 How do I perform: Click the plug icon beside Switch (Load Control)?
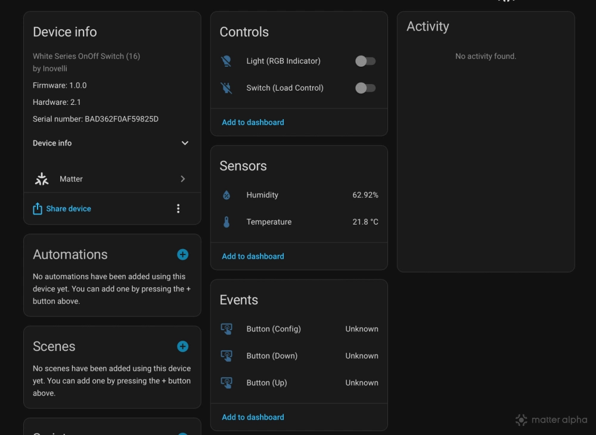pos(226,88)
